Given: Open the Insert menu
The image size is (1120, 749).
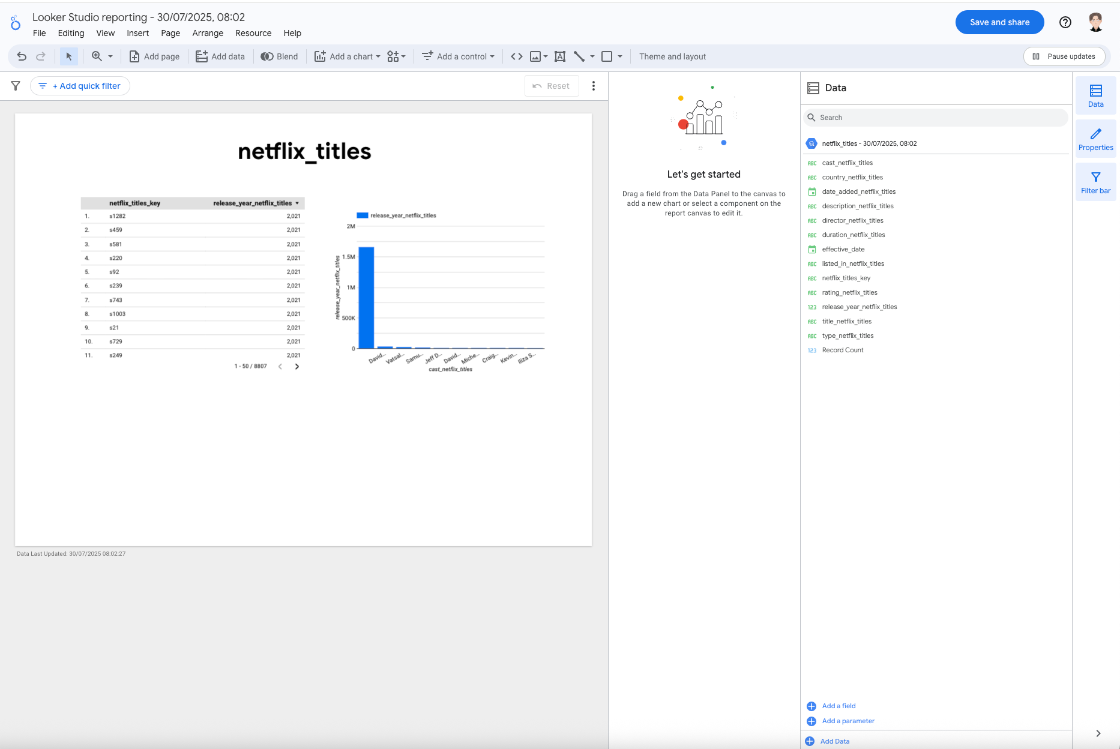Looking at the screenshot, I should 137,33.
